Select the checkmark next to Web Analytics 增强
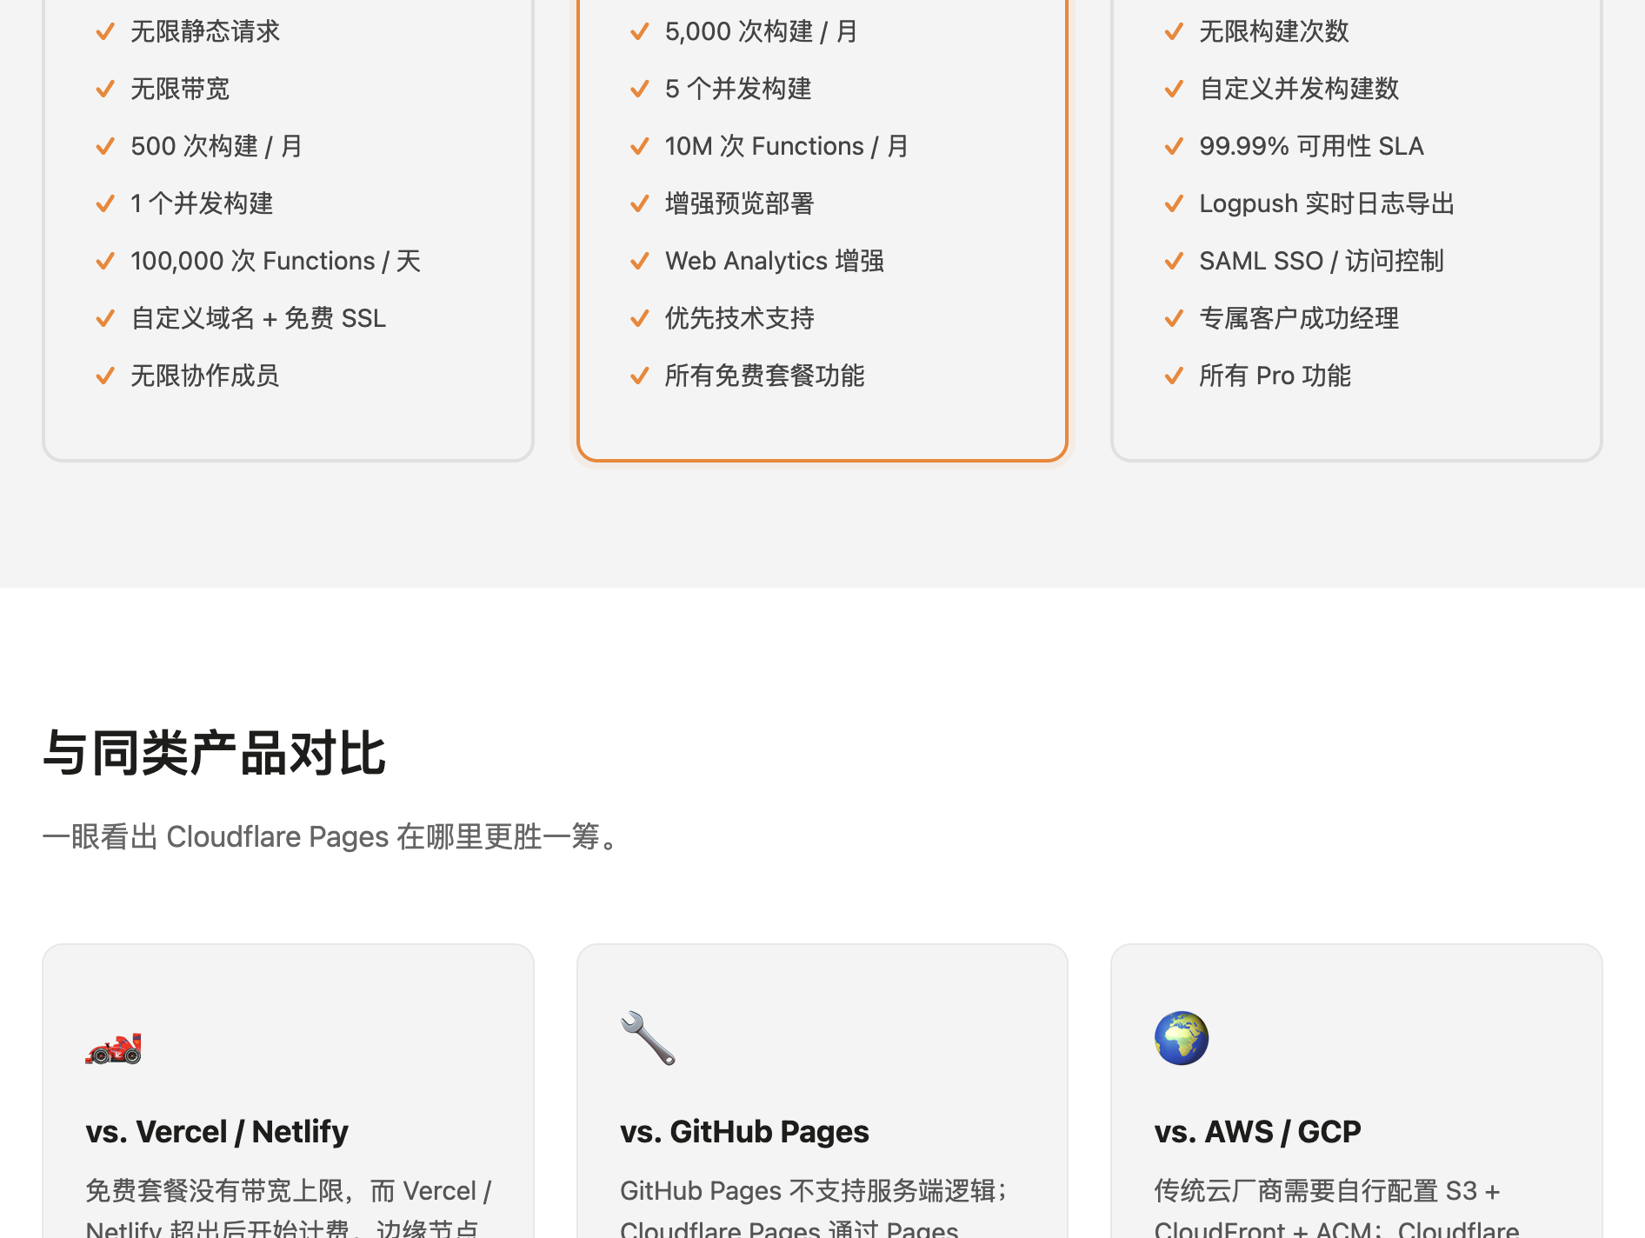1645x1238 pixels. pyautogui.click(x=640, y=262)
